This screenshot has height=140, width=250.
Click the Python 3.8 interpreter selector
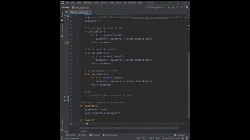(171, 138)
